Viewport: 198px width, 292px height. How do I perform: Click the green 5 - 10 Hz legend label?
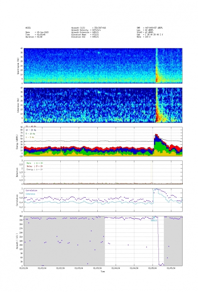tap(30, 134)
